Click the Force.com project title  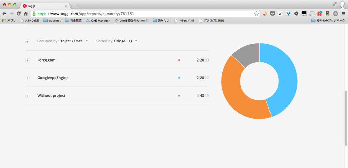tap(46, 60)
